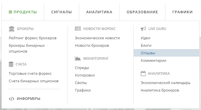The width and height of the screenshot is (201, 110).
Task: Open the Комментарии link
Action: [153, 61]
